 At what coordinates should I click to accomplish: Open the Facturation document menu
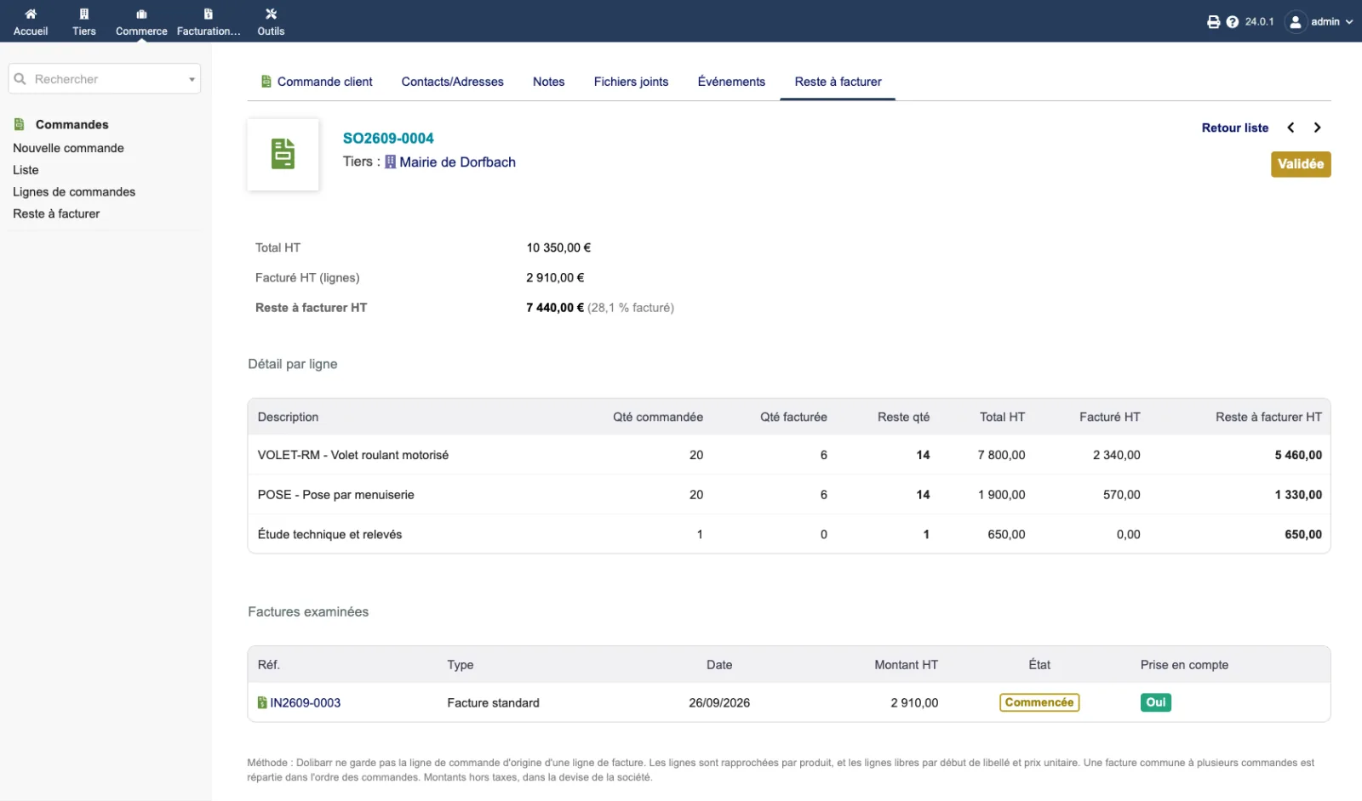pos(209,14)
